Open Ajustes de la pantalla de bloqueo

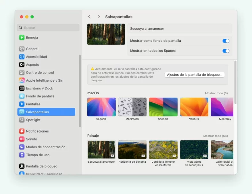coord(195,74)
